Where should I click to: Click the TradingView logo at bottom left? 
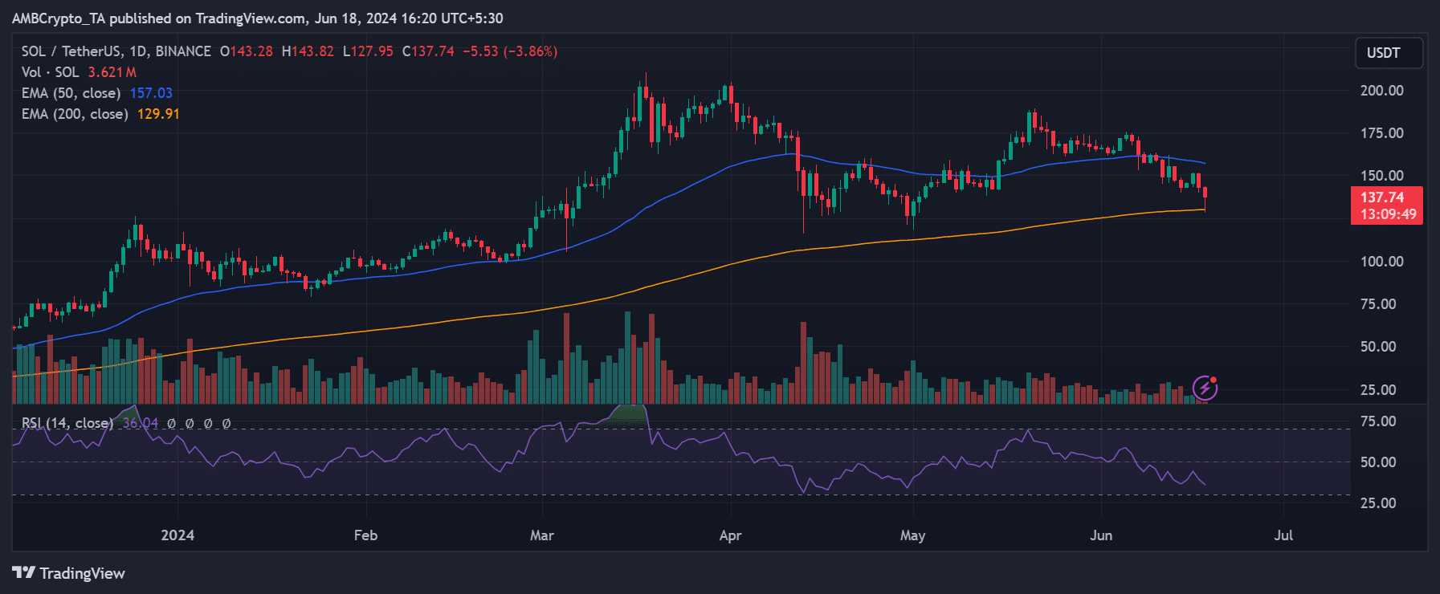click(69, 573)
